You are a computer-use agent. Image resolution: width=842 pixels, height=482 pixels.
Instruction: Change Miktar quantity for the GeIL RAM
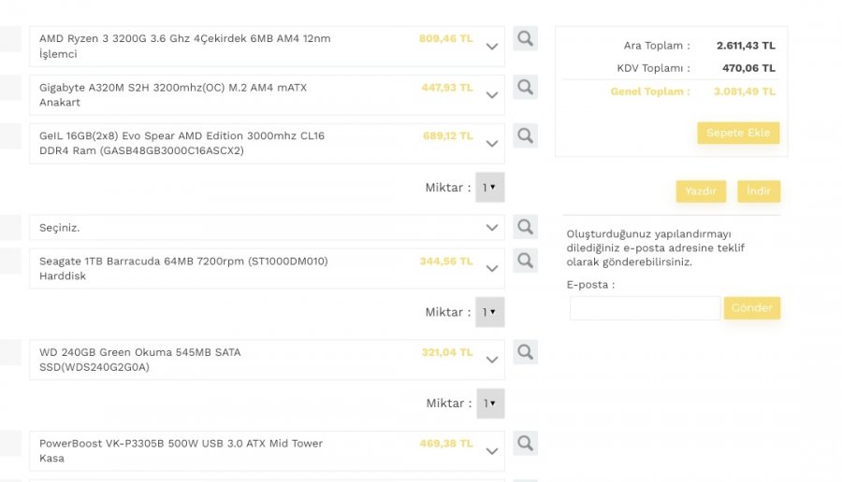click(x=489, y=188)
